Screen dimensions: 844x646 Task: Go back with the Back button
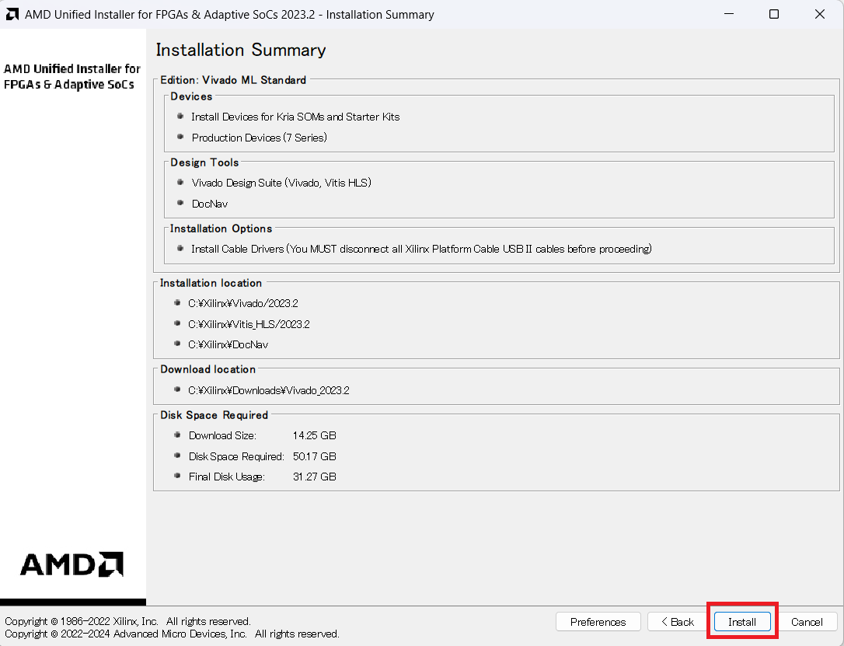click(678, 622)
